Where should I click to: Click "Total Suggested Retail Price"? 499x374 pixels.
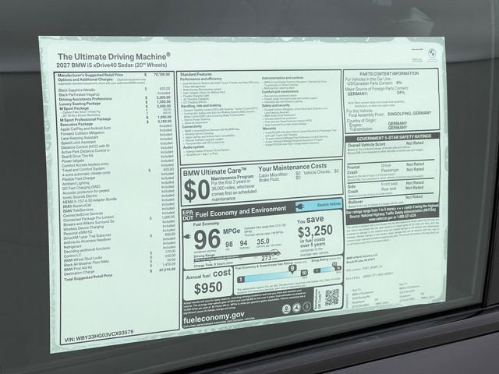(88, 277)
